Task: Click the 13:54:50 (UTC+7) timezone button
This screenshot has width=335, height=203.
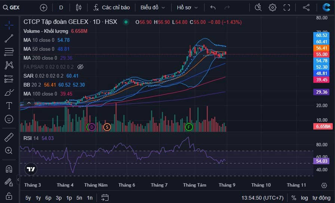Action: point(262,198)
